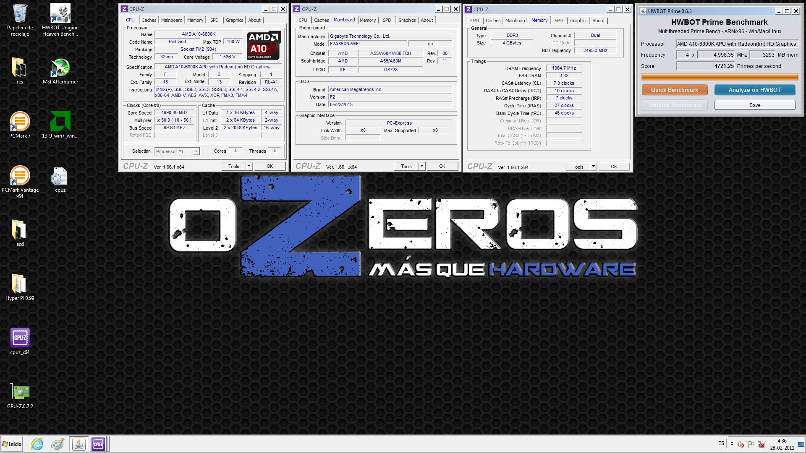The height and width of the screenshot is (453, 806).
Task: Switch to CPU tab in Mainboard CPU-Z window
Action: [x=303, y=20]
